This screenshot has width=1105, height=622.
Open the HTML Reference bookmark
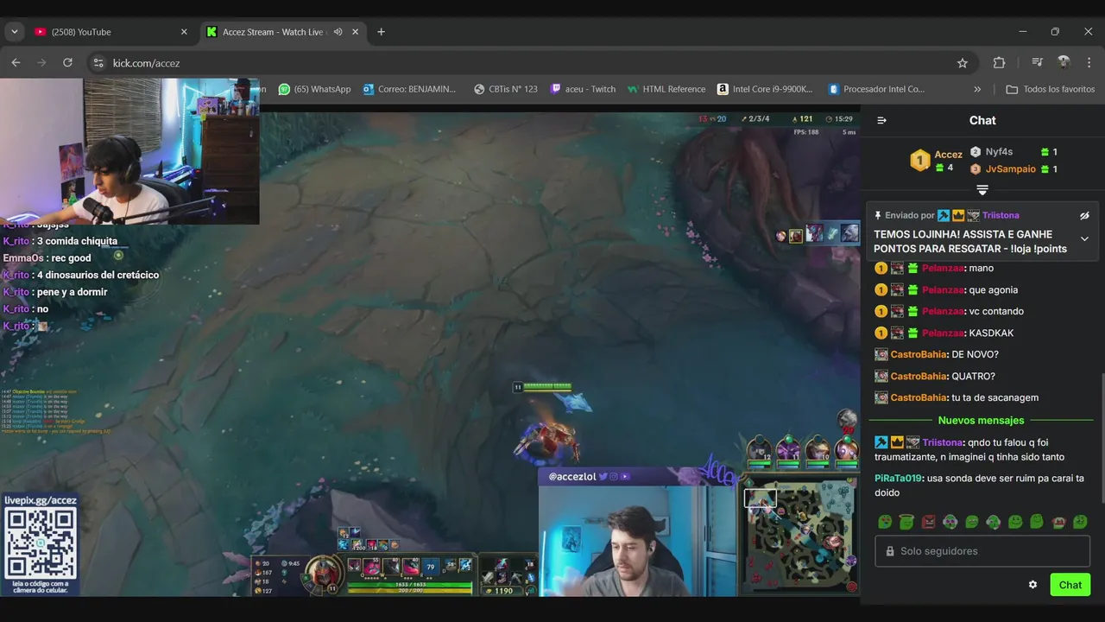(x=666, y=89)
